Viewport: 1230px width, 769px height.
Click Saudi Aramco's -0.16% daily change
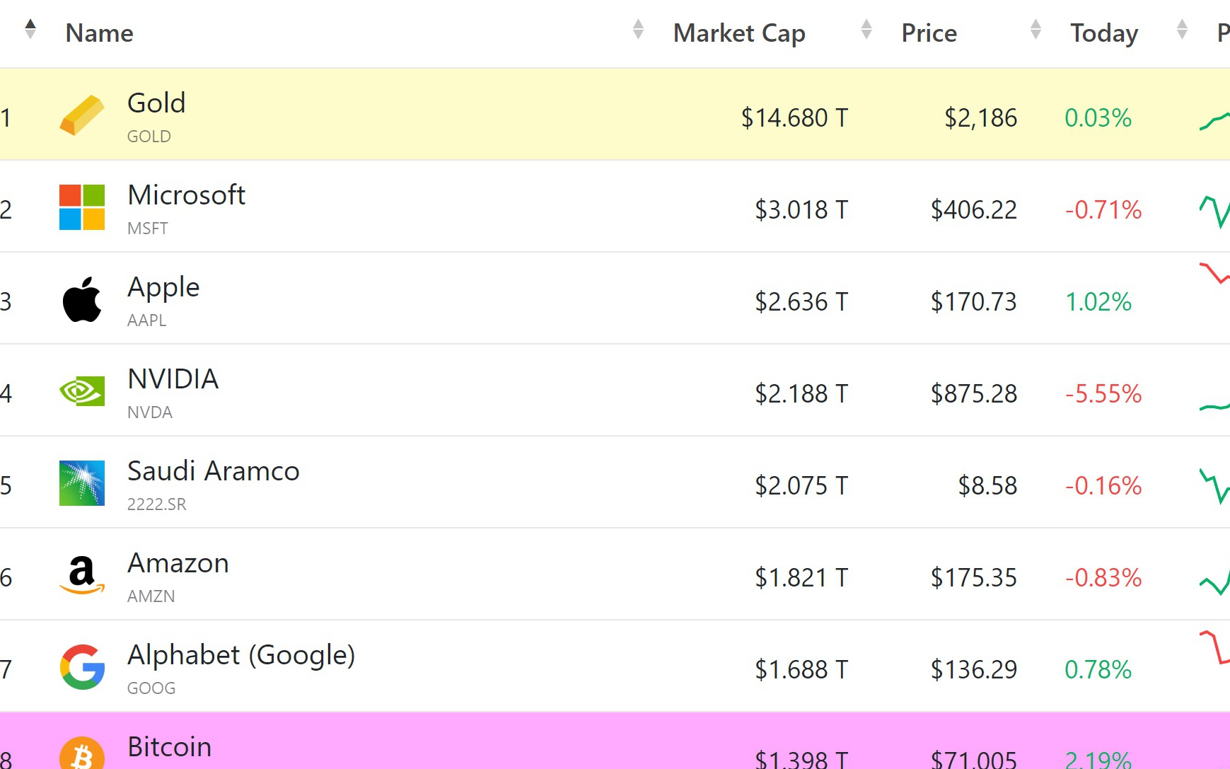(x=1103, y=486)
